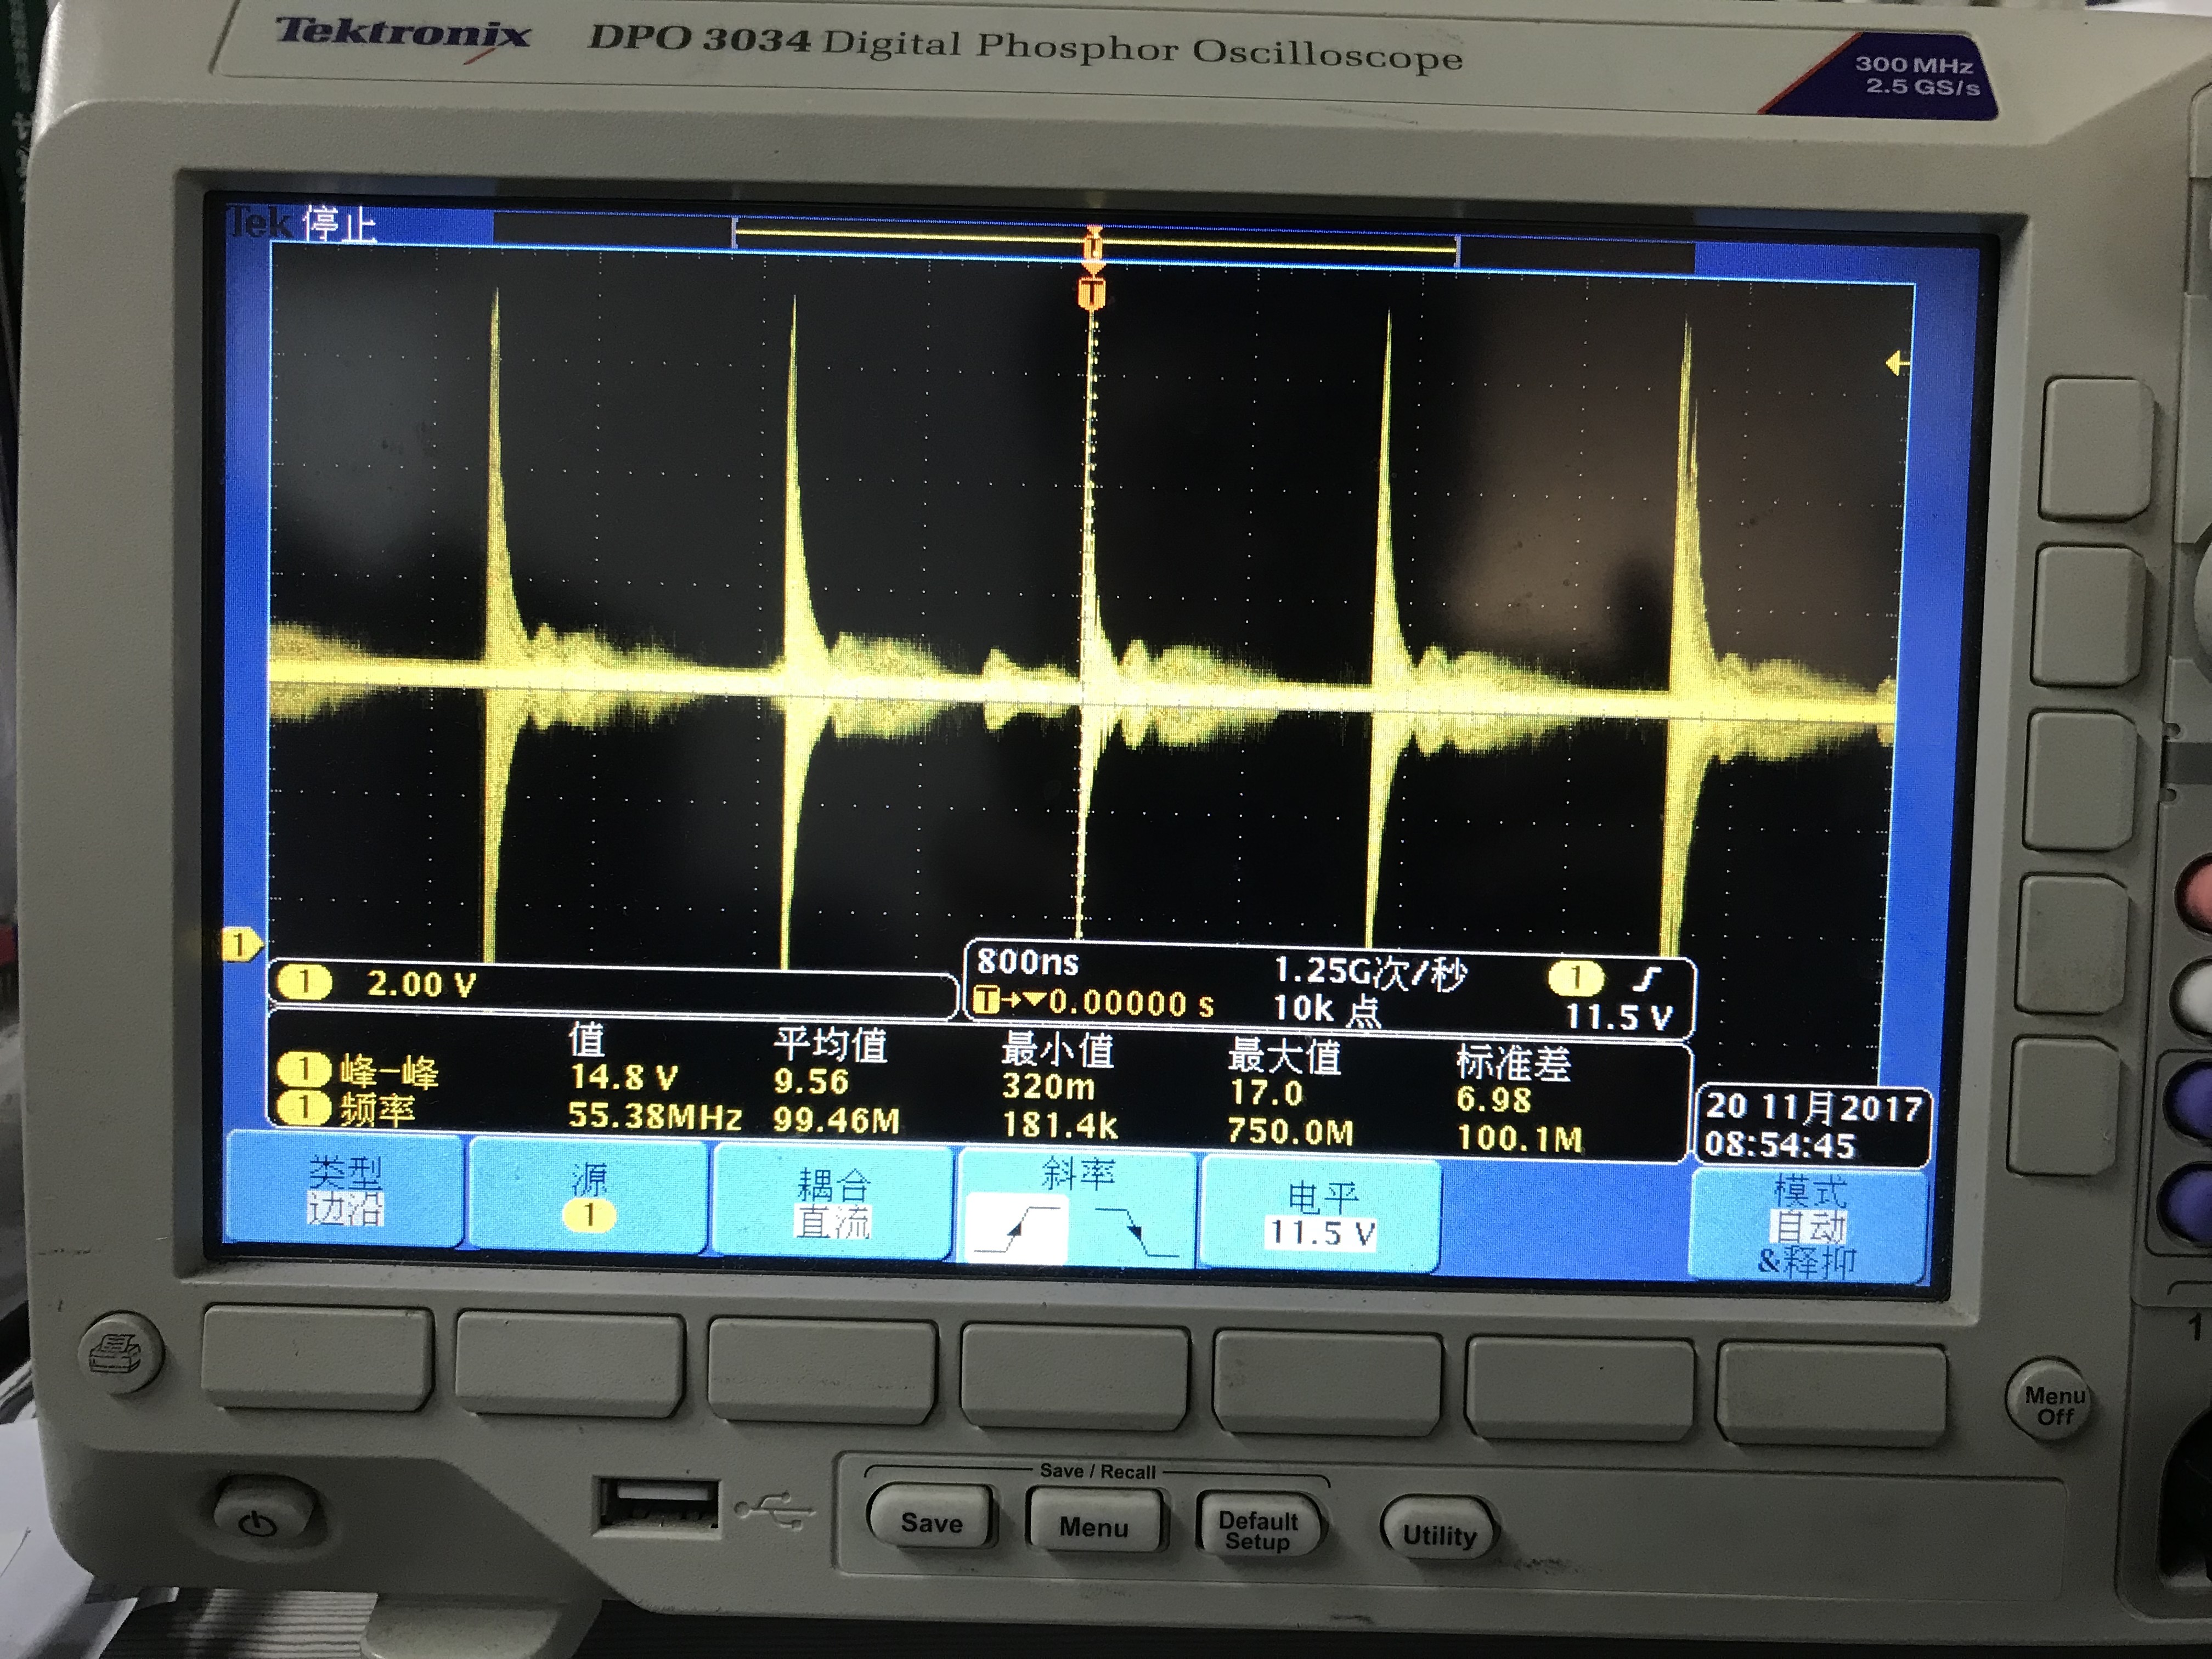The image size is (2212, 1659).
Task: Click the trigger level arrow on right edge
Action: (1896, 363)
